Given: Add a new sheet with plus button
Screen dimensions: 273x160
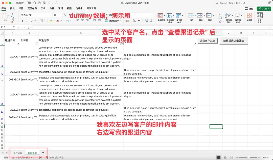Looking at the screenshot, I should pyautogui.click(x=43, y=152).
